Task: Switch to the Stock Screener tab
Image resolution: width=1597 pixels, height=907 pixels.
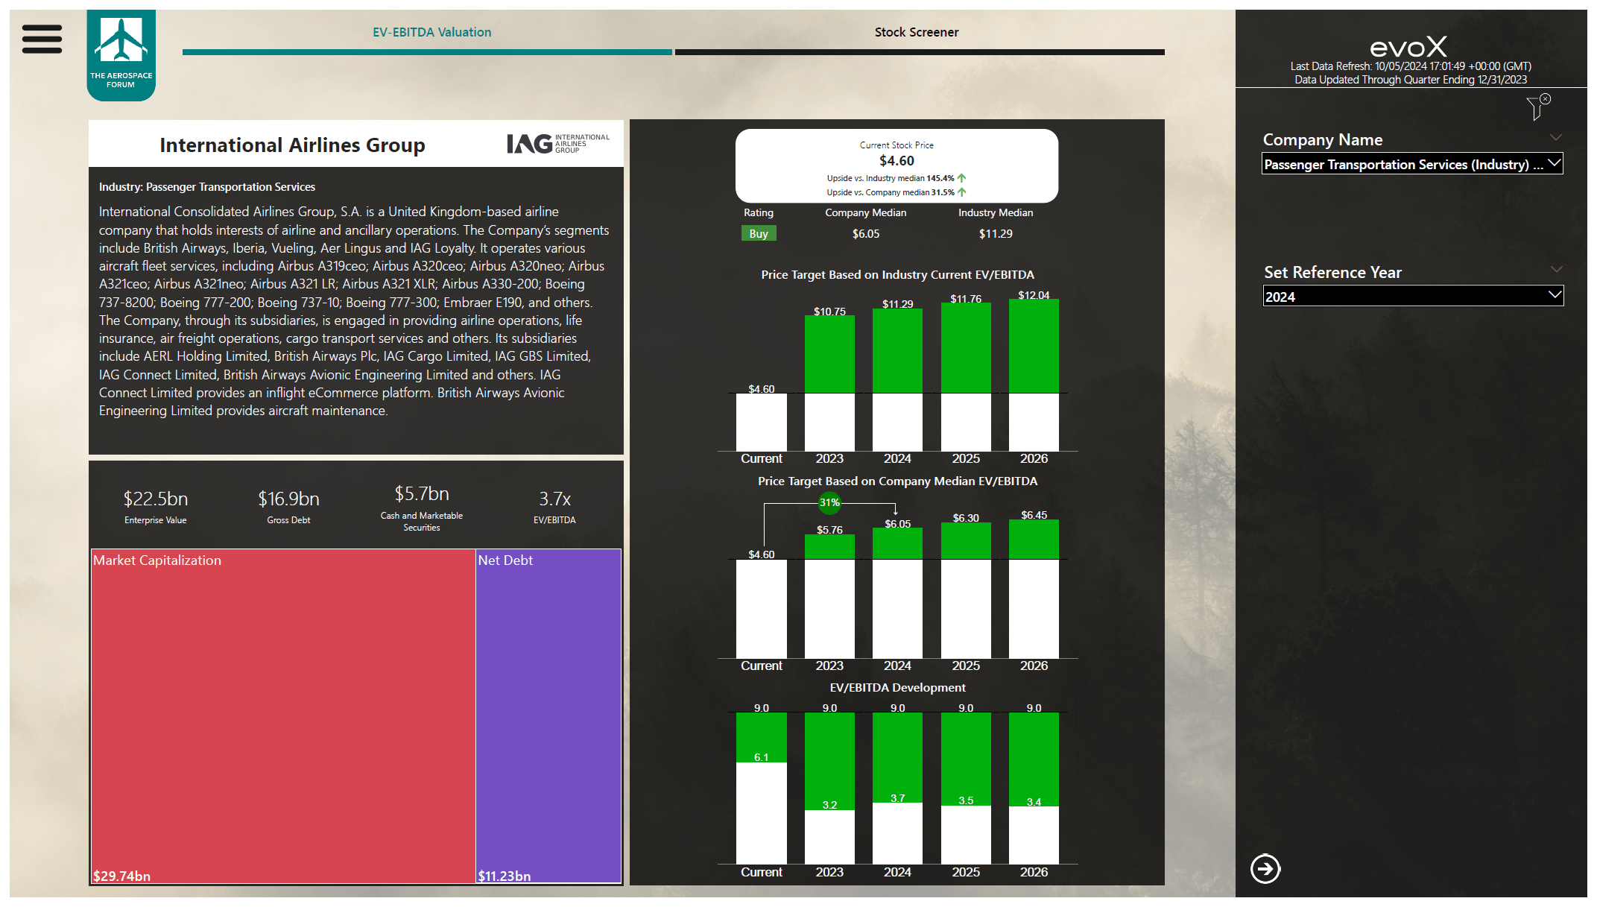Action: (916, 32)
